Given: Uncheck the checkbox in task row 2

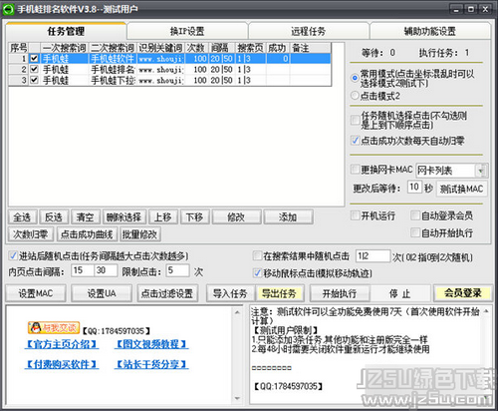Looking at the screenshot, I should click(x=34, y=69).
